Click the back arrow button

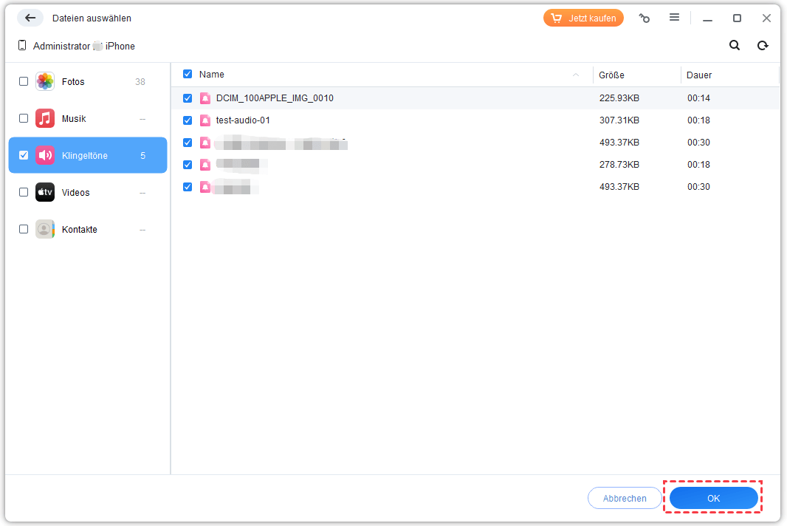[x=30, y=18]
